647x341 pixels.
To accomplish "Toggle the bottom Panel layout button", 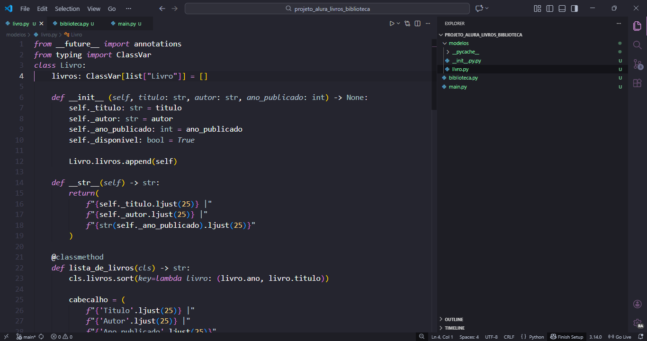I will pos(562,9).
